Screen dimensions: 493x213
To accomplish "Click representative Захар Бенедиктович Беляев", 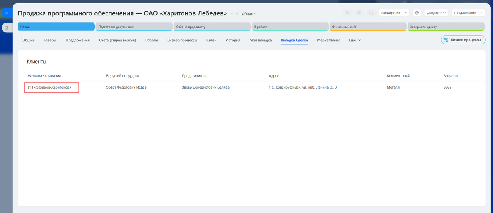I will coord(206,87).
